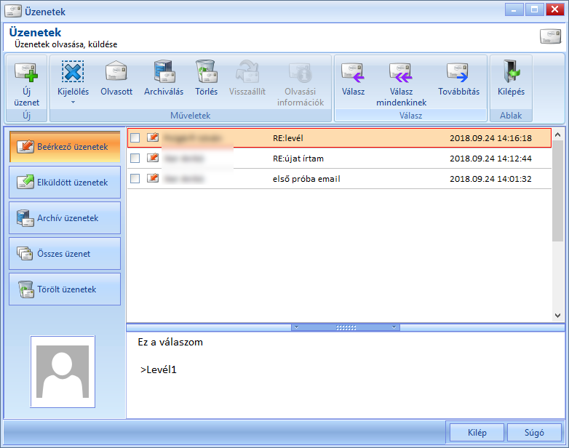Click the Visszaállít restore icon
The width and height of the screenshot is (569, 448).
point(247,79)
